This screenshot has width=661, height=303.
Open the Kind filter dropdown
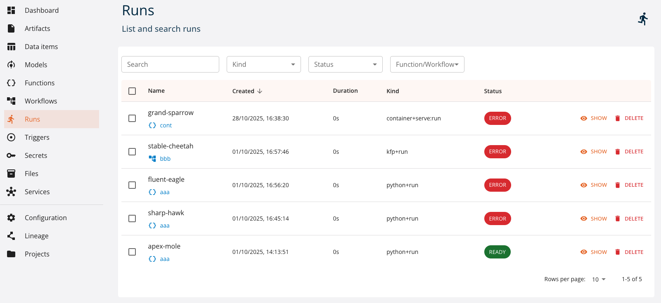pyautogui.click(x=263, y=64)
